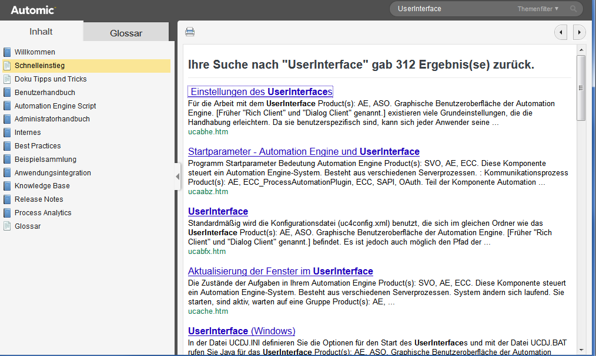Image resolution: width=596 pixels, height=356 pixels.
Task: Click the book icon beside Beispielsammlung
Action: point(7,160)
